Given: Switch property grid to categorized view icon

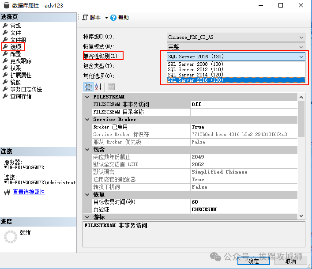Looking at the screenshot, I should [88, 87].
